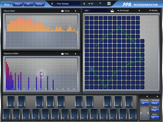Shift keyboard down with left octave arrow
Screen dimensions: 163x122
point(141,113)
